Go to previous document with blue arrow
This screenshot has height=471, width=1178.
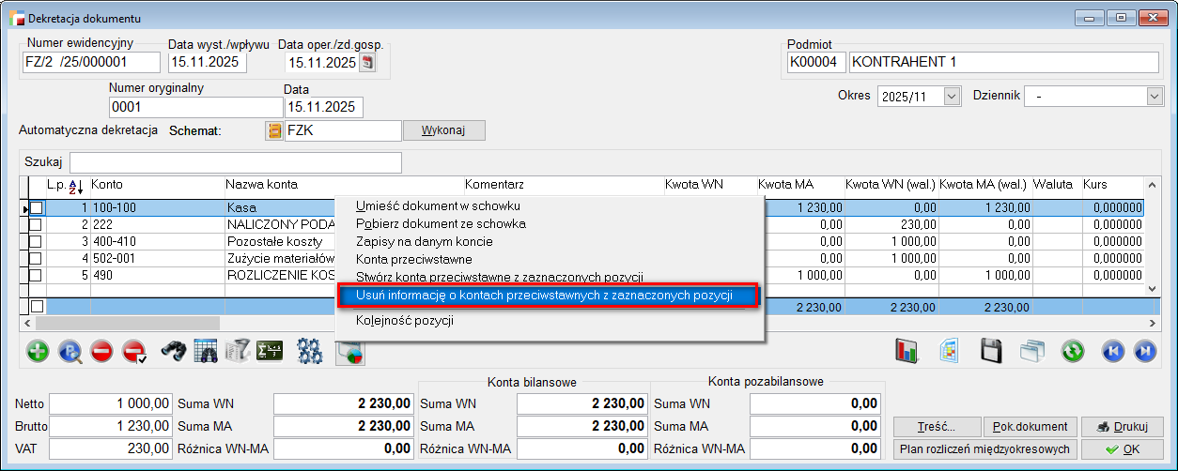pos(1114,352)
